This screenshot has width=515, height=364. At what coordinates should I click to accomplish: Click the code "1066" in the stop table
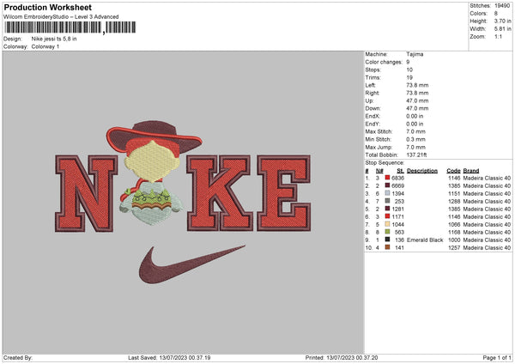tap(454, 224)
